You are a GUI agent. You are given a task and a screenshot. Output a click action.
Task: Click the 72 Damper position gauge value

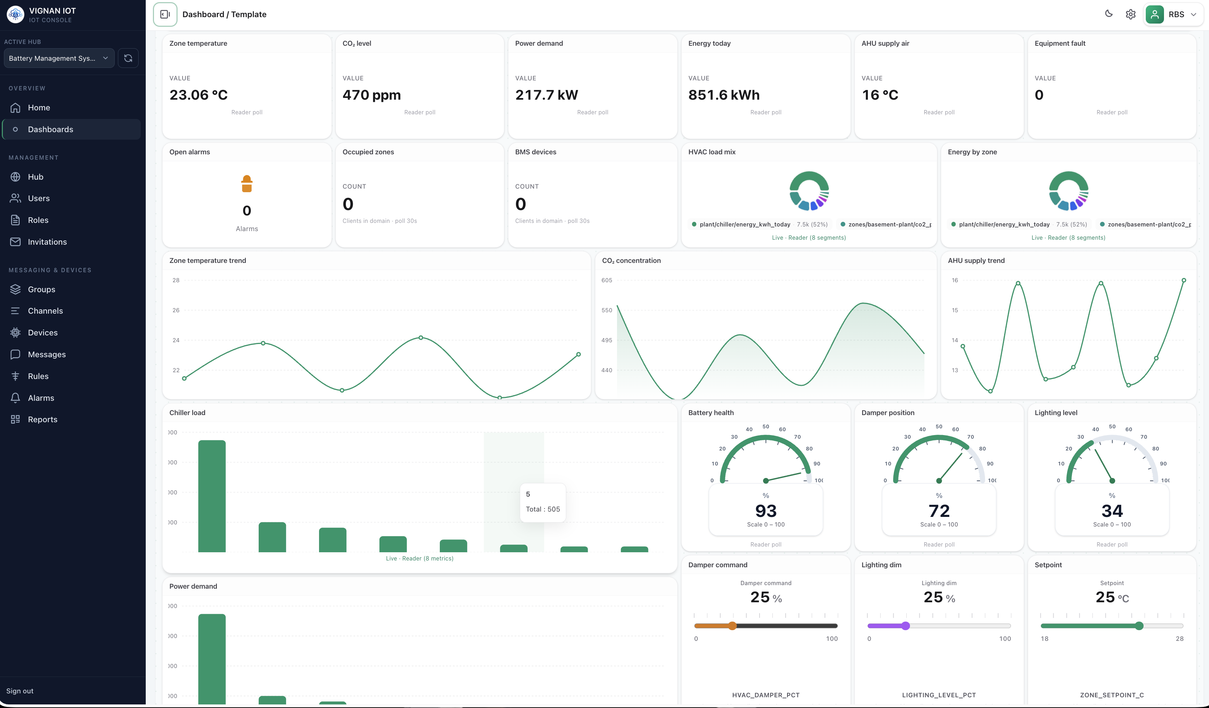tap(939, 511)
